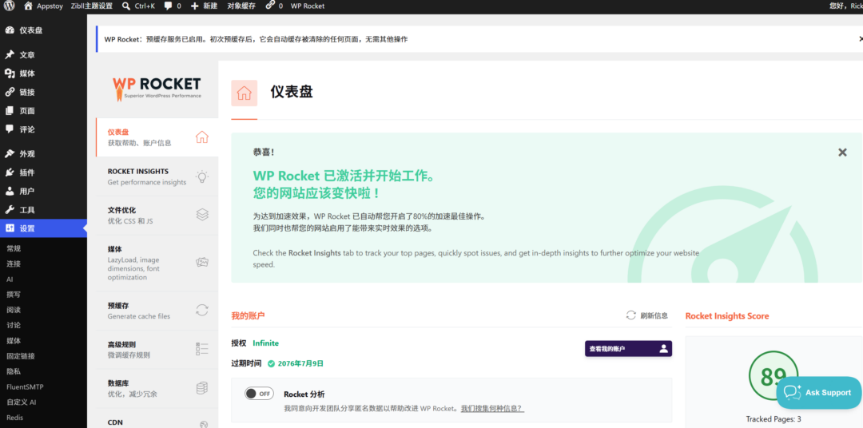This screenshot has width=863, height=428.
Task: Click the Ctrl+K search icon
Action: pos(126,6)
